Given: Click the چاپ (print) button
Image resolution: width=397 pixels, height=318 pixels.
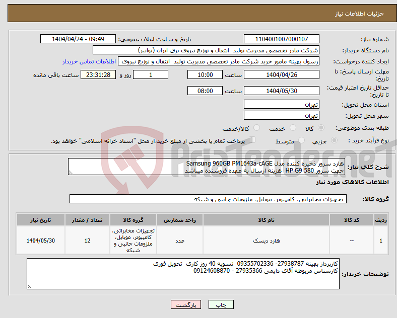Looking at the screenshot, I should point(221,305).
